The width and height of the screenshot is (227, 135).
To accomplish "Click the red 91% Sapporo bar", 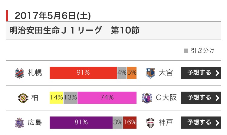I will [83, 73].
